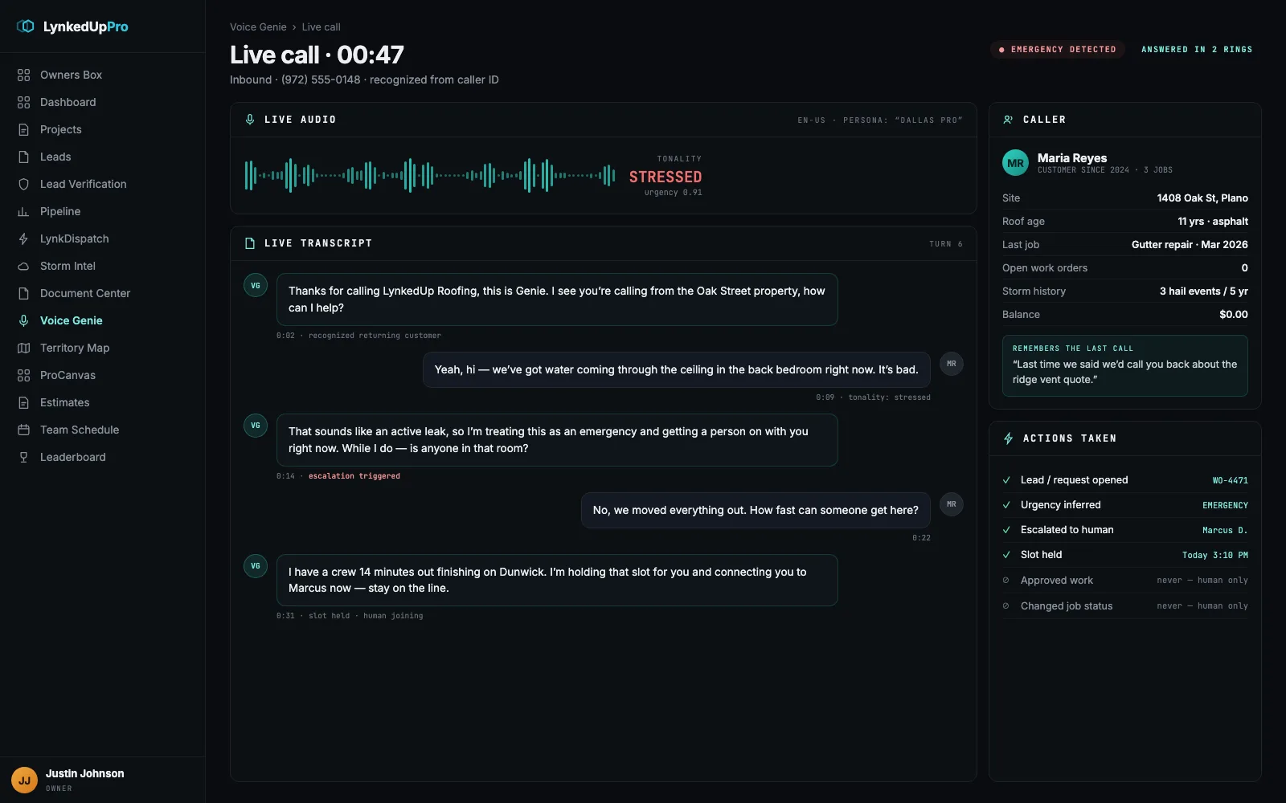
Task: Click Justin Johnson JJ avatar
Action: click(x=24, y=780)
